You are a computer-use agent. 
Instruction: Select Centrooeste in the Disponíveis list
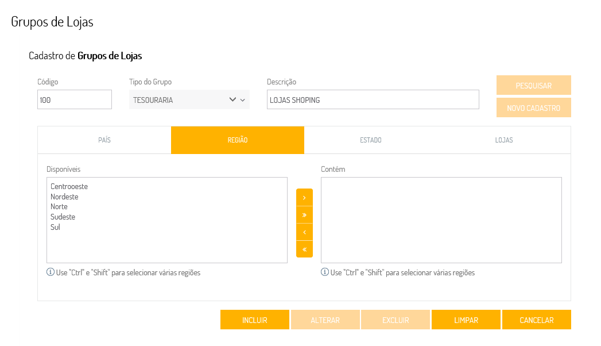[x=69, y=187]
